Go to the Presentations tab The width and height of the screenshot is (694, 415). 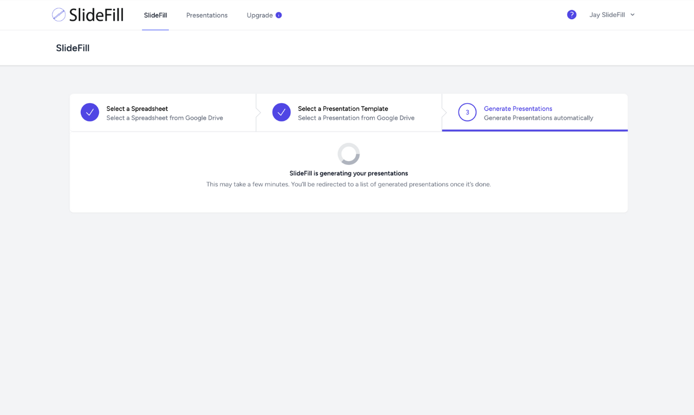click(x=207, y=15)
